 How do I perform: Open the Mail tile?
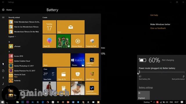click(x=71, y=27)
